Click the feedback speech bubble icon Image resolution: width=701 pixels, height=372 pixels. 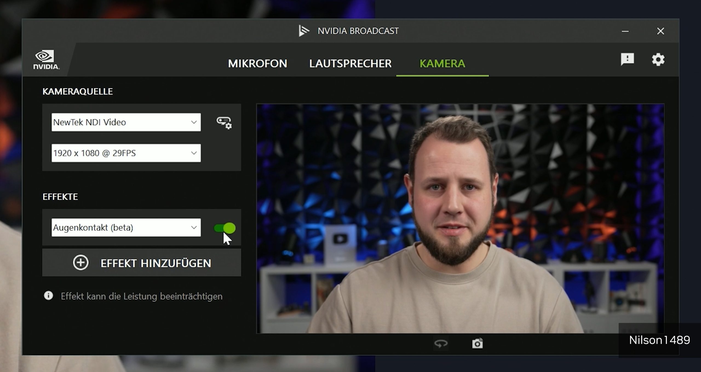tap(627, 59)
